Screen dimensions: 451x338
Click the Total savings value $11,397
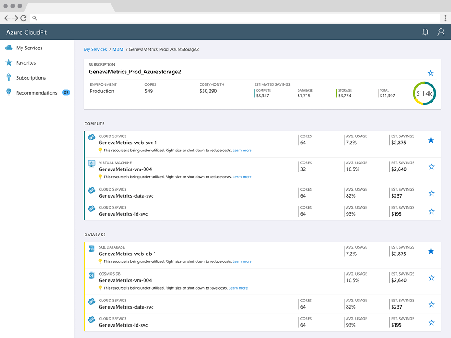[387, 96]
